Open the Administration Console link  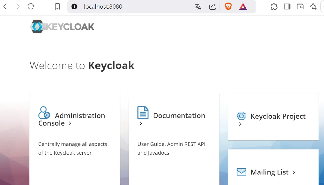[72, 119]
